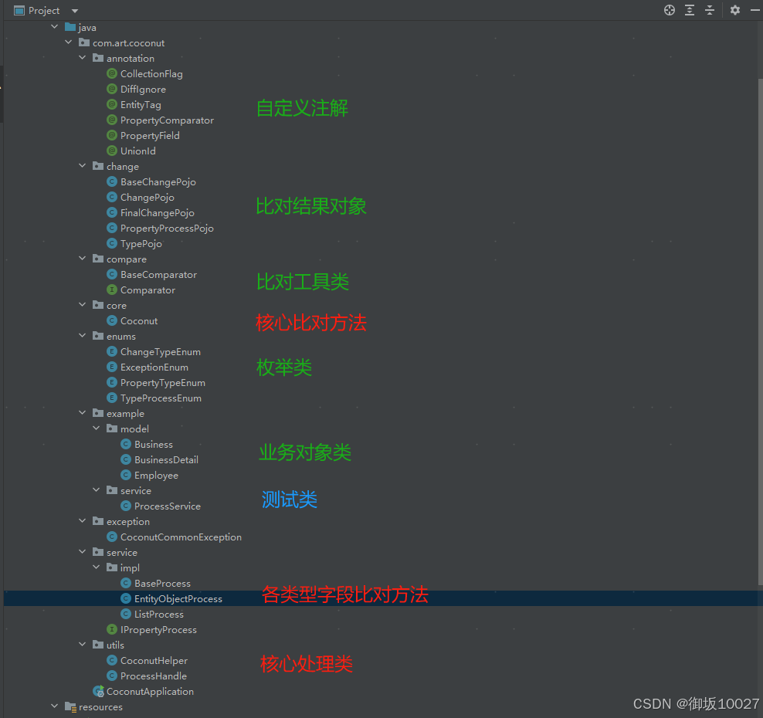
Task: Select the TypePojo class
Action: [x=141, y=244]
